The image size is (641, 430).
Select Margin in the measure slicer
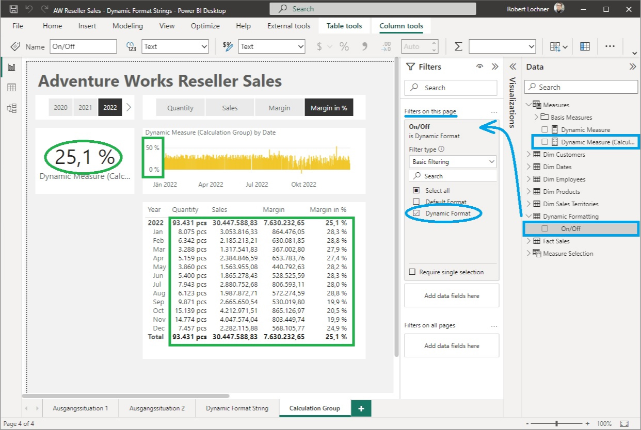tap(279, 108)
